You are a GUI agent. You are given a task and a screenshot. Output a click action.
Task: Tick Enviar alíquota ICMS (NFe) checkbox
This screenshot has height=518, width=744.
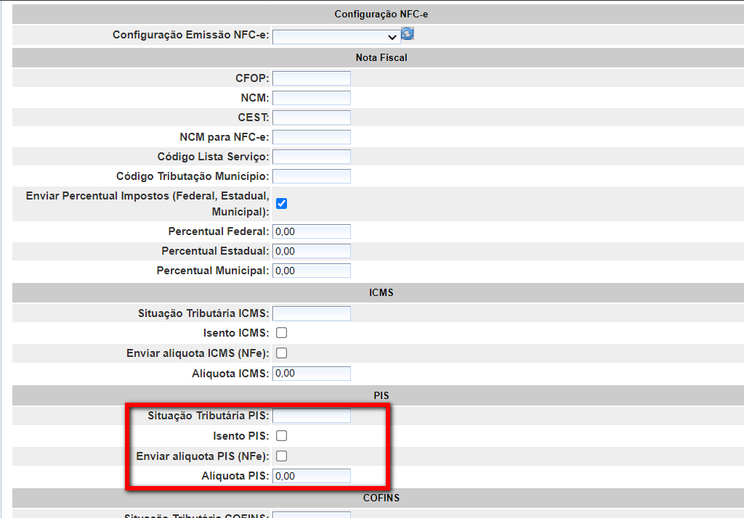282,353
